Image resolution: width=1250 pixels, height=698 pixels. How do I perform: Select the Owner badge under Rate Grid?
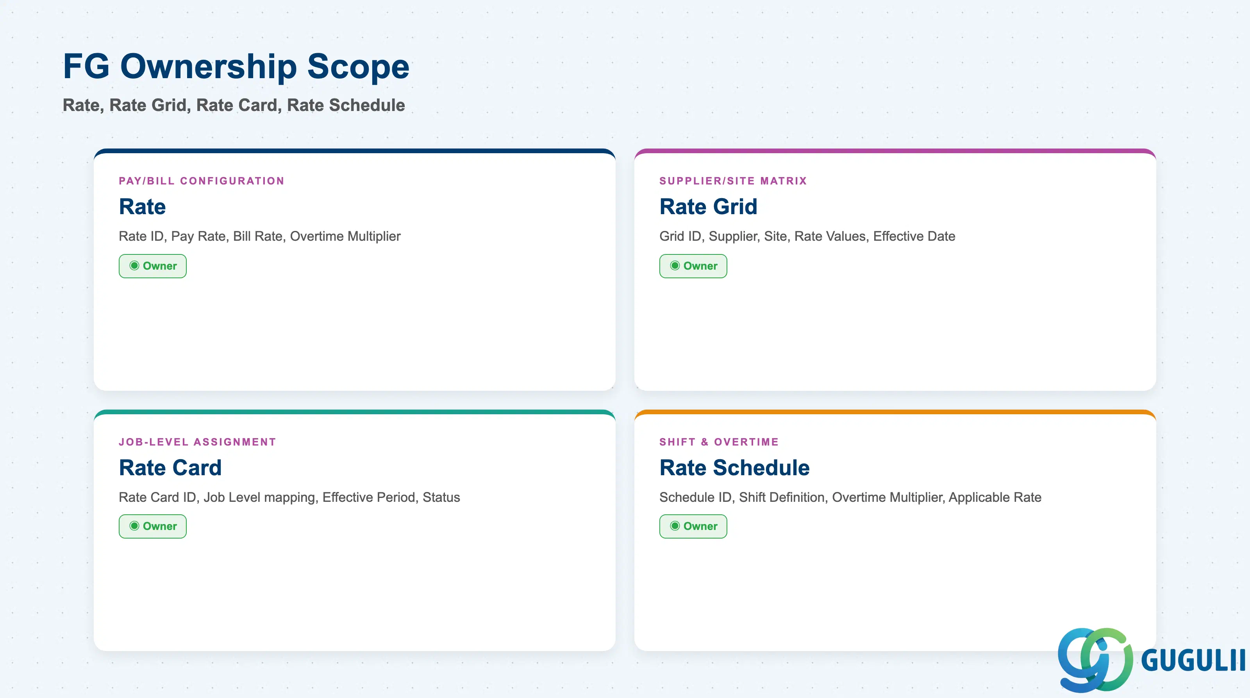click(x=693, y=266)
